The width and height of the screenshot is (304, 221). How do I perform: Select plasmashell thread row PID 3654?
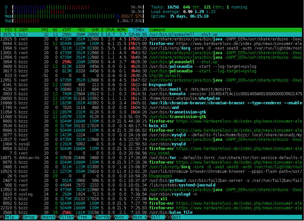tap(151, 62)
